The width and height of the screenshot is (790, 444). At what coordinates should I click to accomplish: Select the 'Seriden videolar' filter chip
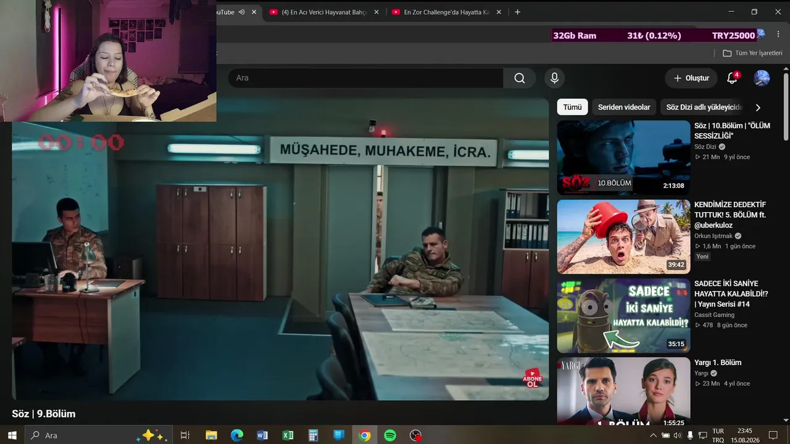(624, 107)
